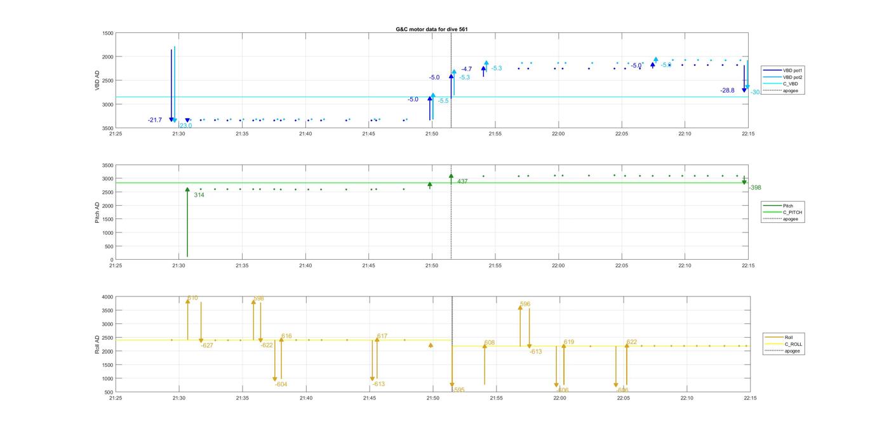
Task: Click the "500" tick on Pitch y-axis
Action: 108,246
